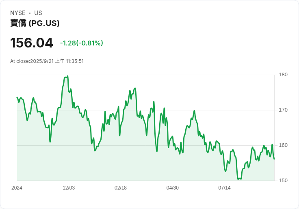Click the US market label
Image resolution: width=299 pixels, height=209 pixels.
[38, 13]
